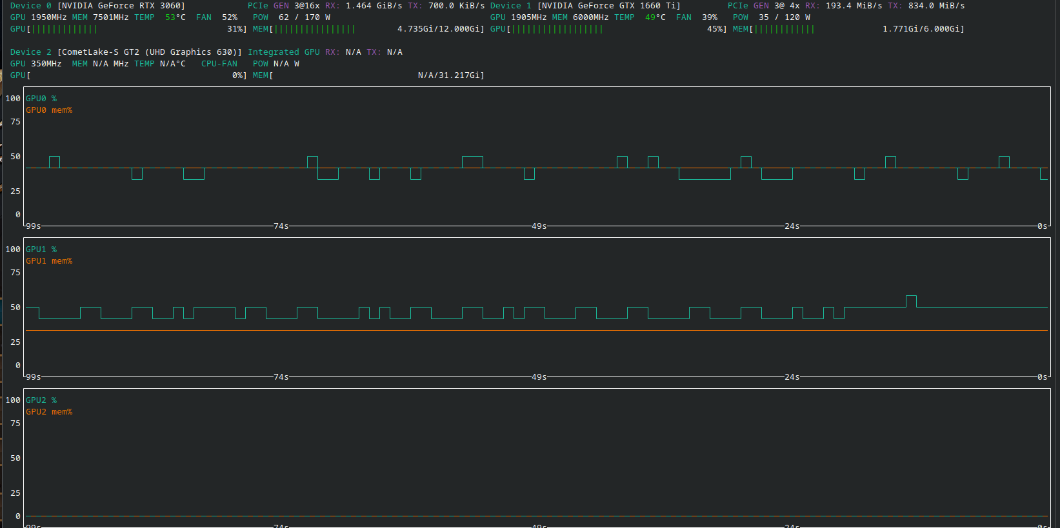Click the "35 / 120 W" power reading
This screenshot has width=1060, height=528.
point(785,17)
